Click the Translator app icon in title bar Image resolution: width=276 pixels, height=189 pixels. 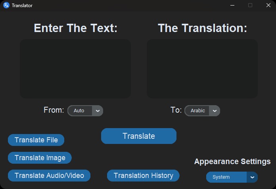(6, 5)
